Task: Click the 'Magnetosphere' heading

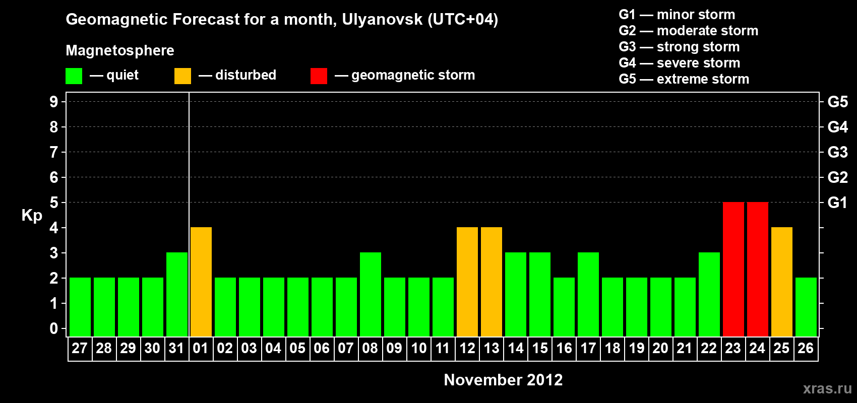Action: (x=120, y=51)
